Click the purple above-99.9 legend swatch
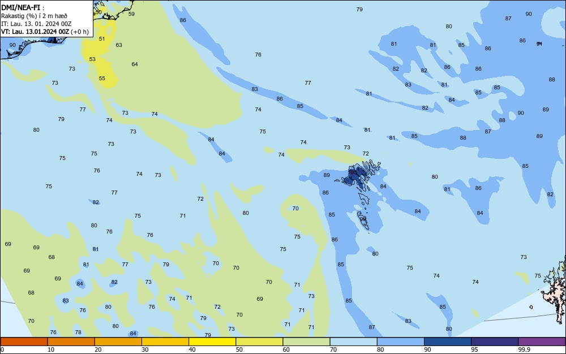 pyautogui.click(x=542, y=342)
